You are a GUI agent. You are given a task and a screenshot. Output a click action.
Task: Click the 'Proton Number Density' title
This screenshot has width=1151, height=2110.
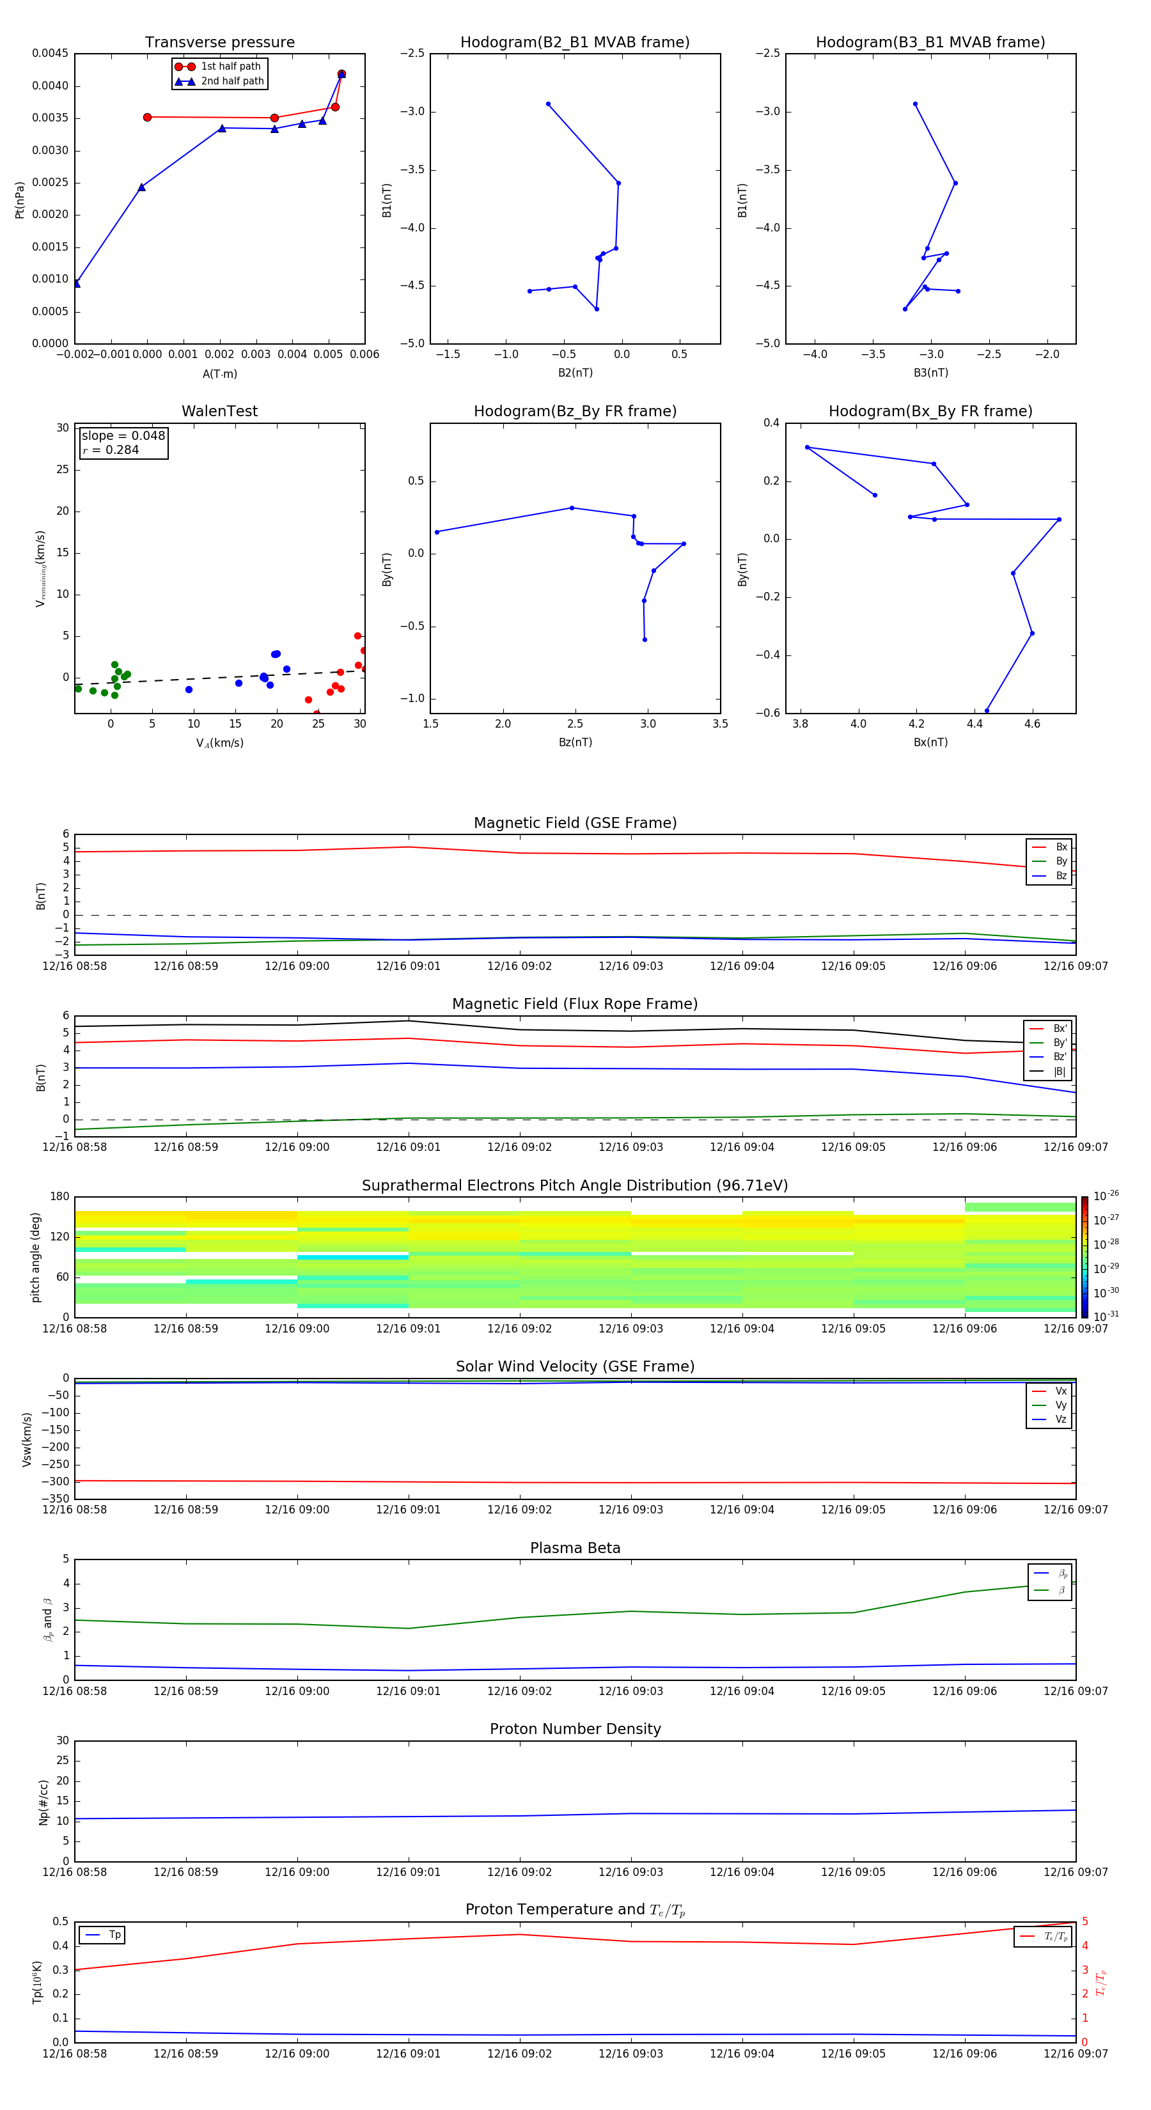(575, 1729)
